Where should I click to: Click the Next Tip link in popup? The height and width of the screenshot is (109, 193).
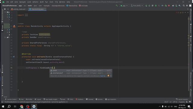tap(103, 76)
